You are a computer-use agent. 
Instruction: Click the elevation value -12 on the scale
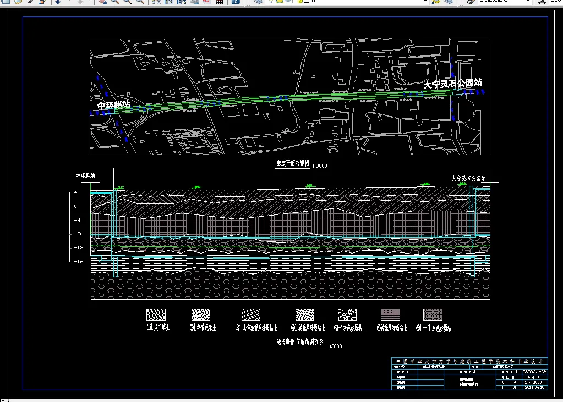(78, 247)
